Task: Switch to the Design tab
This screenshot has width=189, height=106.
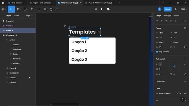Action: click(158, 16)
